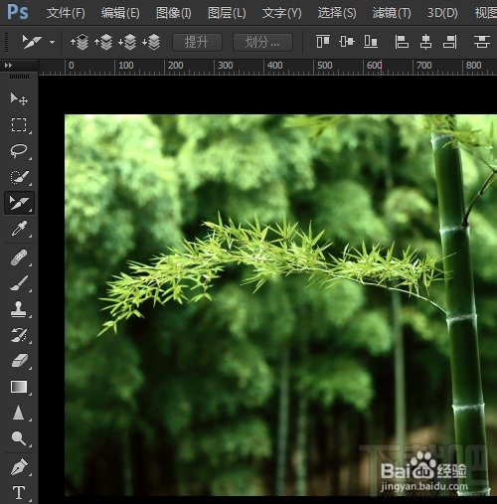The image size is (497, 504).
Task: Activate the Eyedropper tool
Action: tap(19, 229)
